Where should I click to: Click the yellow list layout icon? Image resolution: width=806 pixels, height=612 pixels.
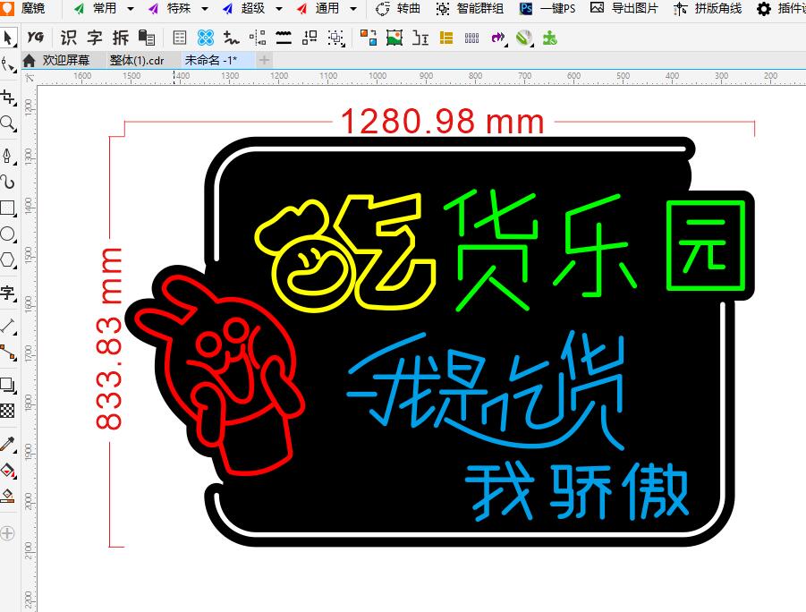click(446, 38)
